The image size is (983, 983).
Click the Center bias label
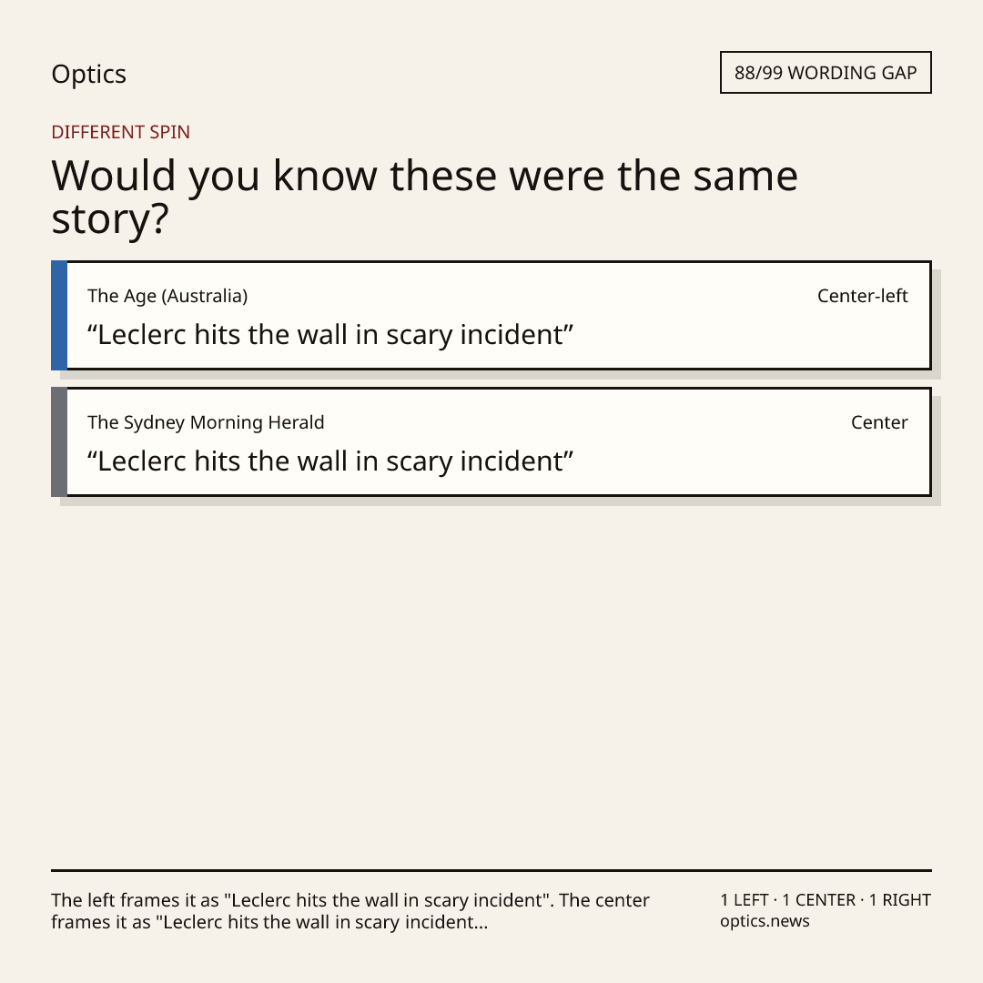pos(879,422)
